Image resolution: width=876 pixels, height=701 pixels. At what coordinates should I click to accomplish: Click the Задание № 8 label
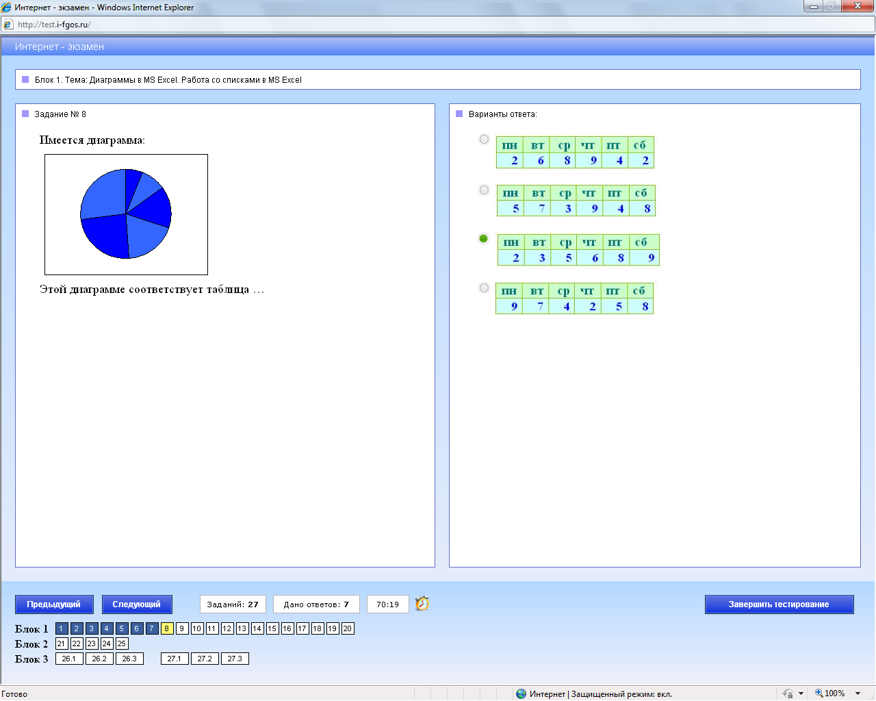(60, 114)
